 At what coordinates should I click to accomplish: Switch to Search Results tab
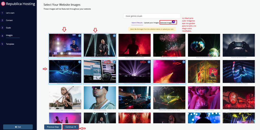pyautogui.click(x=137, y=23)
